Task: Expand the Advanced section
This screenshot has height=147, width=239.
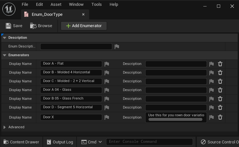Action: [x=5, y=127]
